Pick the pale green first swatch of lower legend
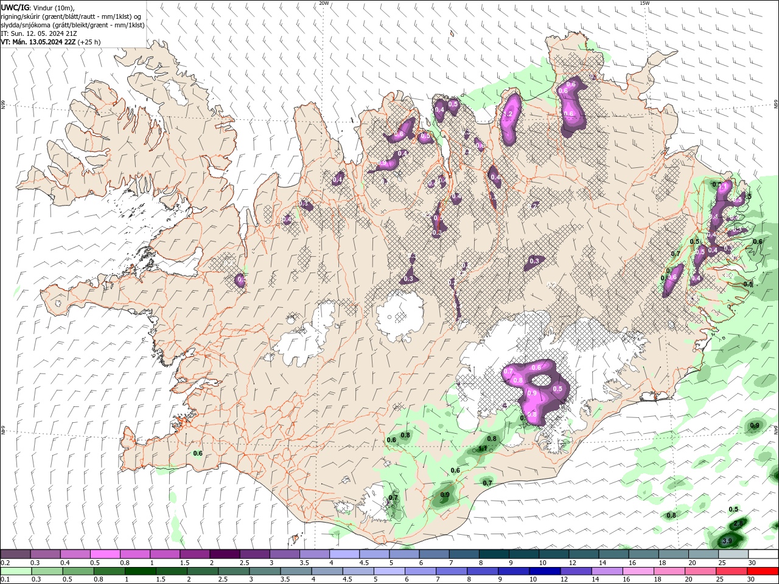The height and width of the screenshot is (584, 779). coord(15,572)
